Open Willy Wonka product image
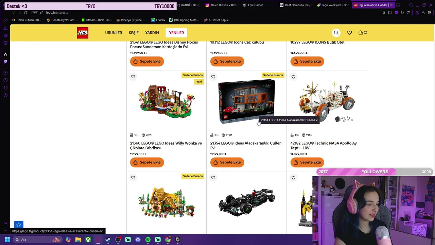This screenshot has height=245, width=435. coord(167,101)
